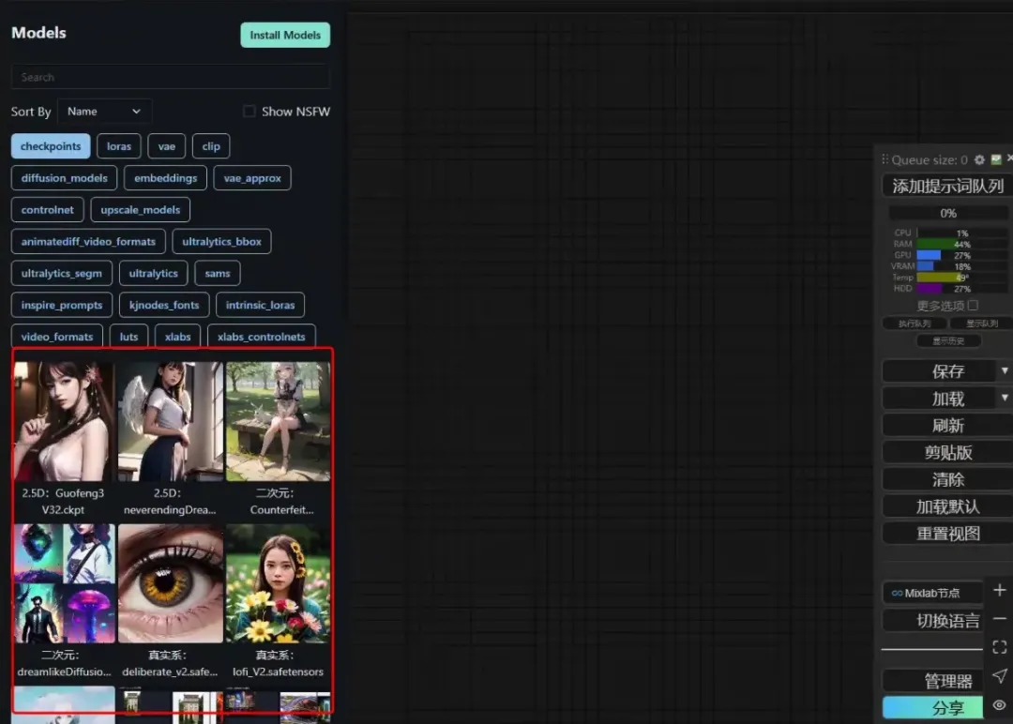Click the Install Models button
The image size is (1013, 724).
click(x=285, y=35)
